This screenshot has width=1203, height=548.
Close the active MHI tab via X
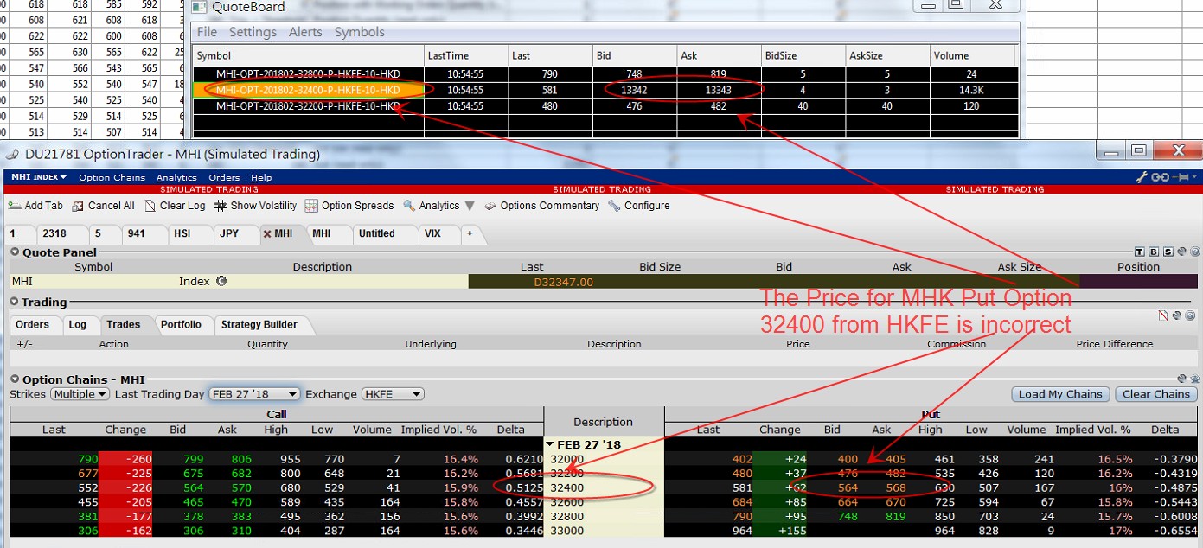pyautogui.click(x=267, y=233)
